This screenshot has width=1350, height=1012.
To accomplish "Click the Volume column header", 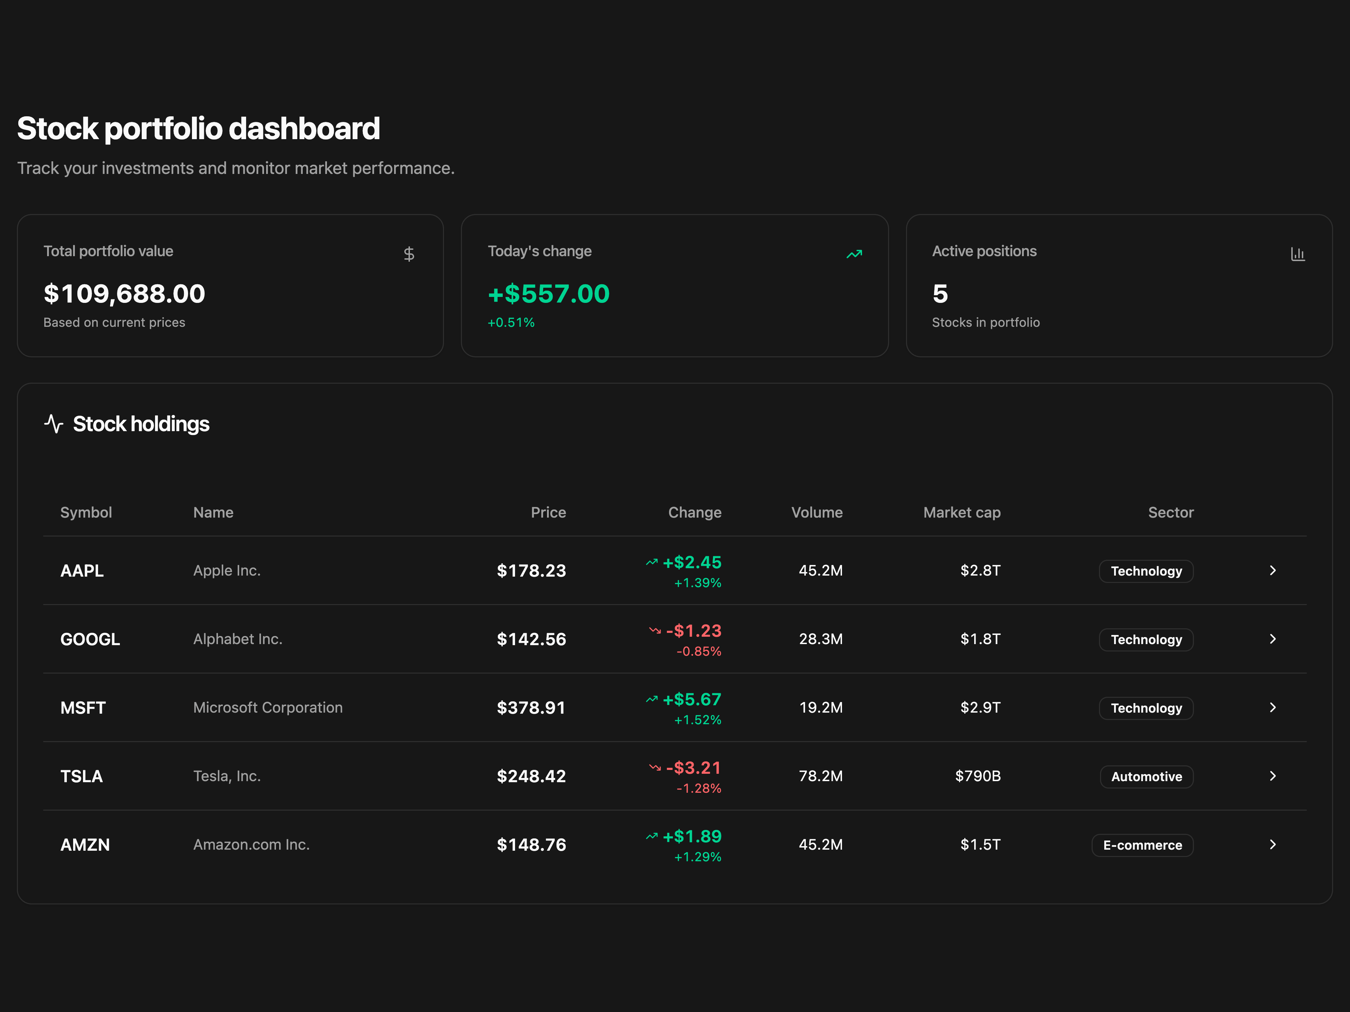I will click(817, 512).
